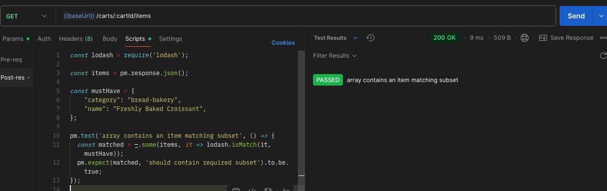Open the response history icon
This screenshot has height=191, width=607.
click(370, 38)
